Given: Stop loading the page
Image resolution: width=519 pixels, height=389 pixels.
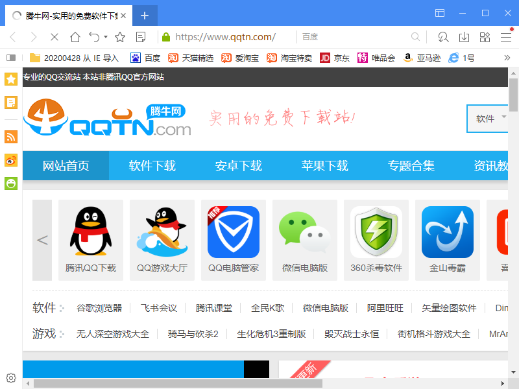Looking at the screenshot, I should click(x=54, y=37).
